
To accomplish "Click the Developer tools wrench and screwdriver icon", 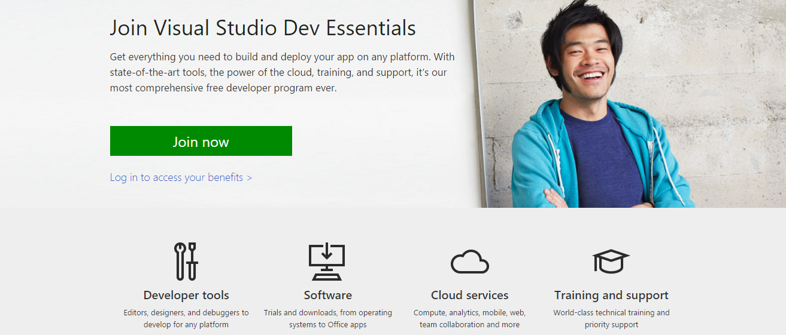I will click(x=186, y=262).
